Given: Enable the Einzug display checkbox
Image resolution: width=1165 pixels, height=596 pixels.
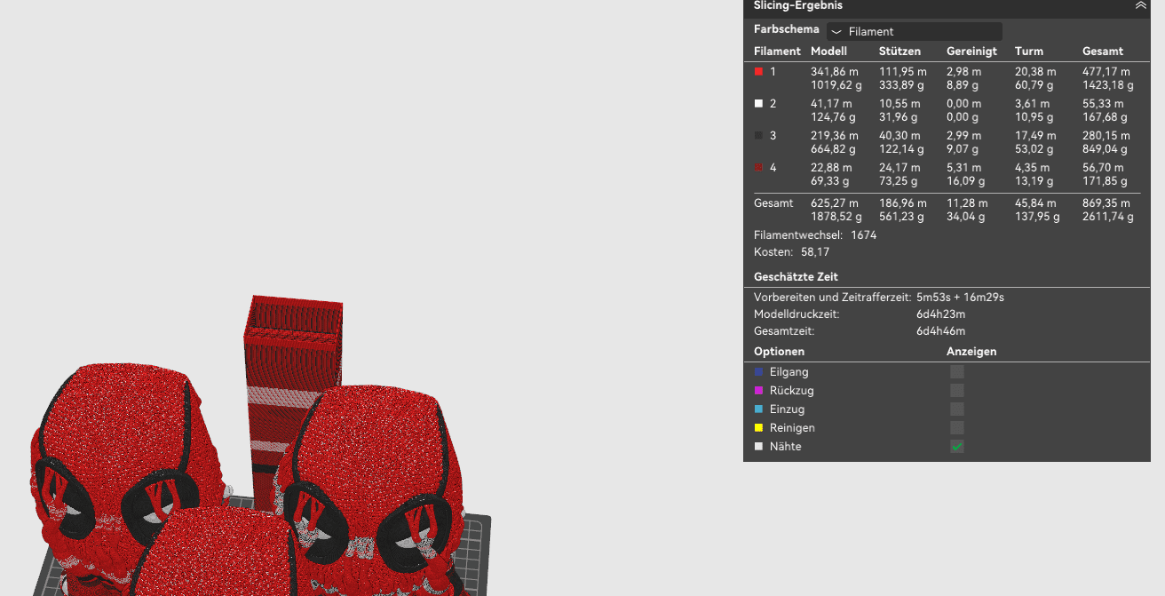Looking at the screenshot, I should [957, 409].
